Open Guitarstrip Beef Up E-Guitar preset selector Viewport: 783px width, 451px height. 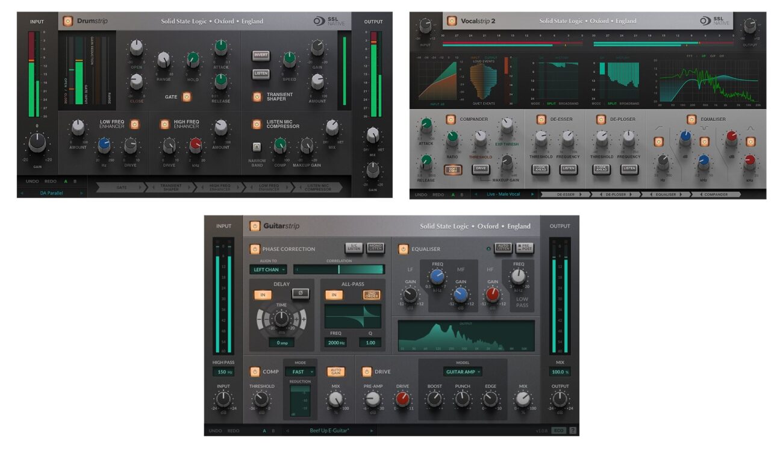[329, 431]
